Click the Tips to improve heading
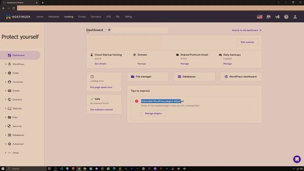 coord(140,91)
